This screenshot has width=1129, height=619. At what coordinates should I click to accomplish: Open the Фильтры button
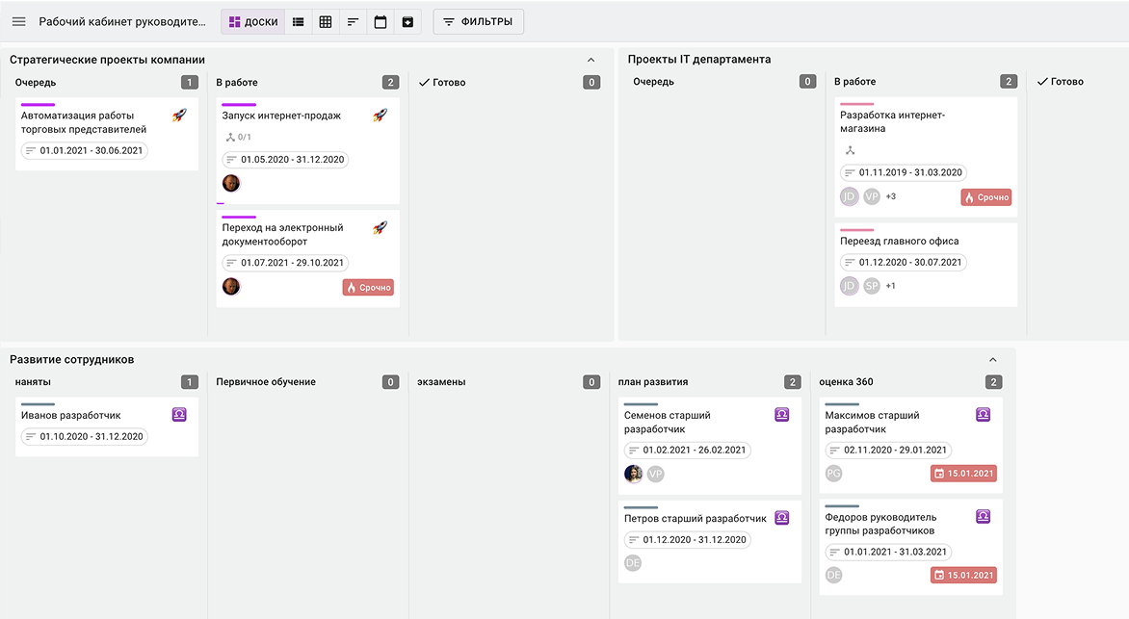(x=478, y=21)
